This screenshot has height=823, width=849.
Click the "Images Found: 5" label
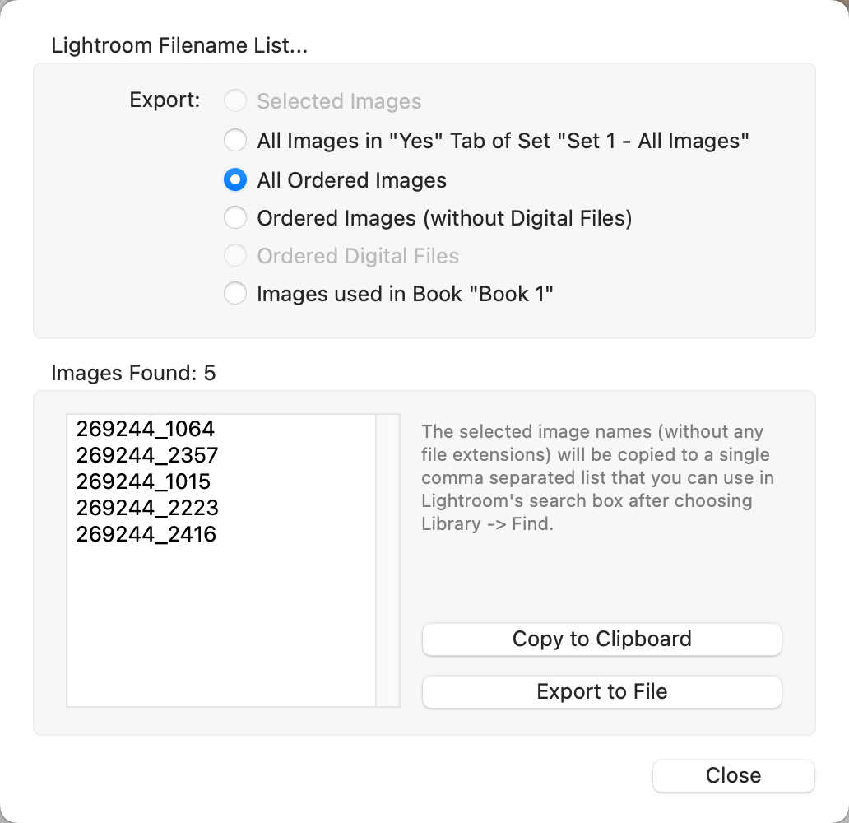[x=133, y=374]
